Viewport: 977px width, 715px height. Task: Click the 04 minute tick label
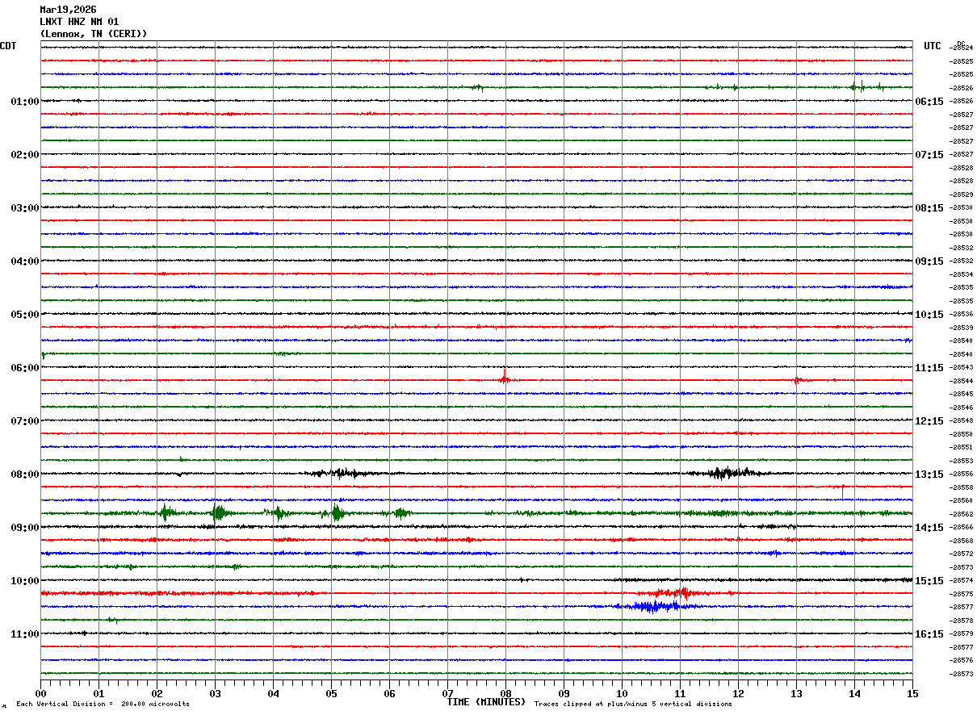tap(273, 694)
